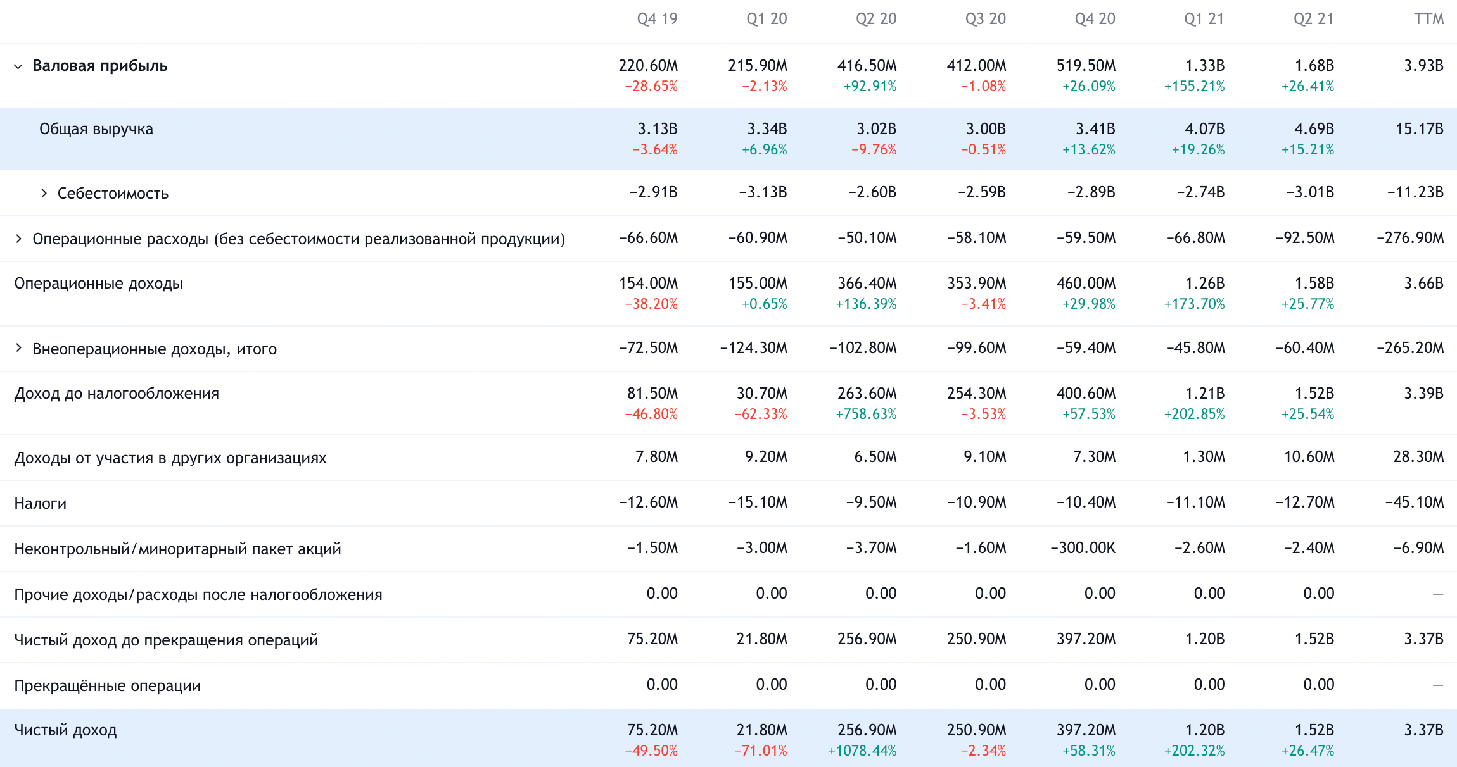Select the Q1 21 column header
This screenshot has width=1457, height=767.
coord(1204,19)
